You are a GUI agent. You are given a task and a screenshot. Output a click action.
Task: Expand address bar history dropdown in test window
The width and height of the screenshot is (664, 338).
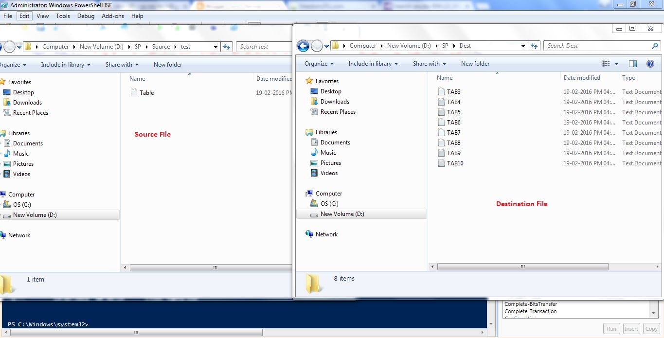tap(216, 47)
